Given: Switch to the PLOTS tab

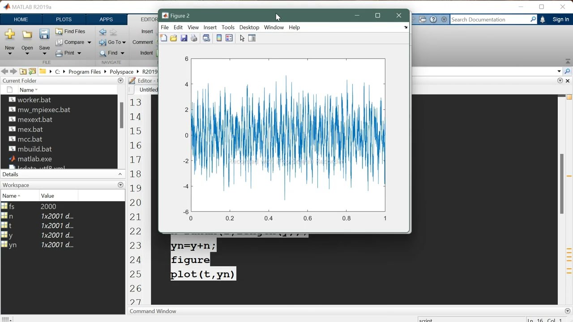Looking at the screenshot, I should (x=64, y=19).
